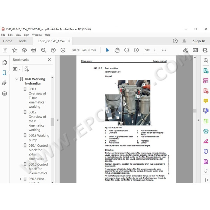The width and height of the screenshot is (210, 210).
Task: Open Search tool in right pane
Action: [206, 60]
